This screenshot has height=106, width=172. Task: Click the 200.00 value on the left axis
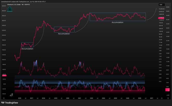pyautogui.click(x=4, y=35)
